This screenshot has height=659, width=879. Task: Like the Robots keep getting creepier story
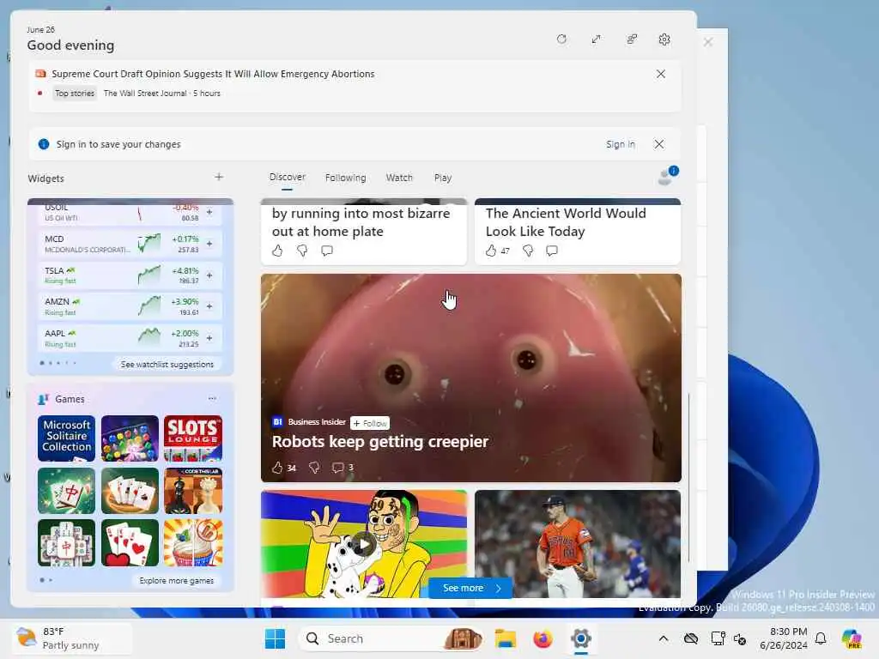[277, 468]
